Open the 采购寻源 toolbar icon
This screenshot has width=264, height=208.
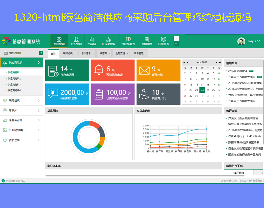pos(147,41)
